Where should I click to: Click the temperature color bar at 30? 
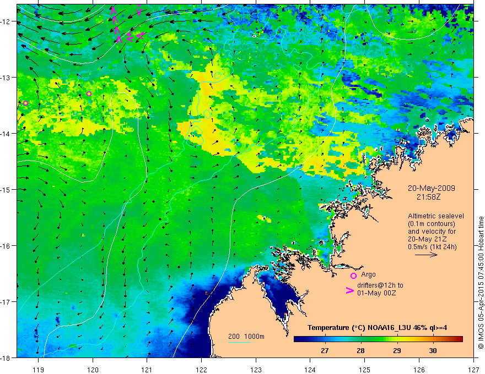(433, 339)
